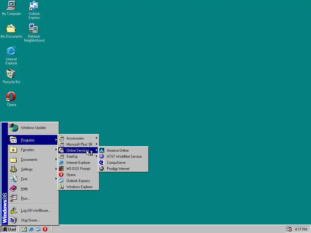
Task: Click the arrow beside Settings
Action: (56, 169)
